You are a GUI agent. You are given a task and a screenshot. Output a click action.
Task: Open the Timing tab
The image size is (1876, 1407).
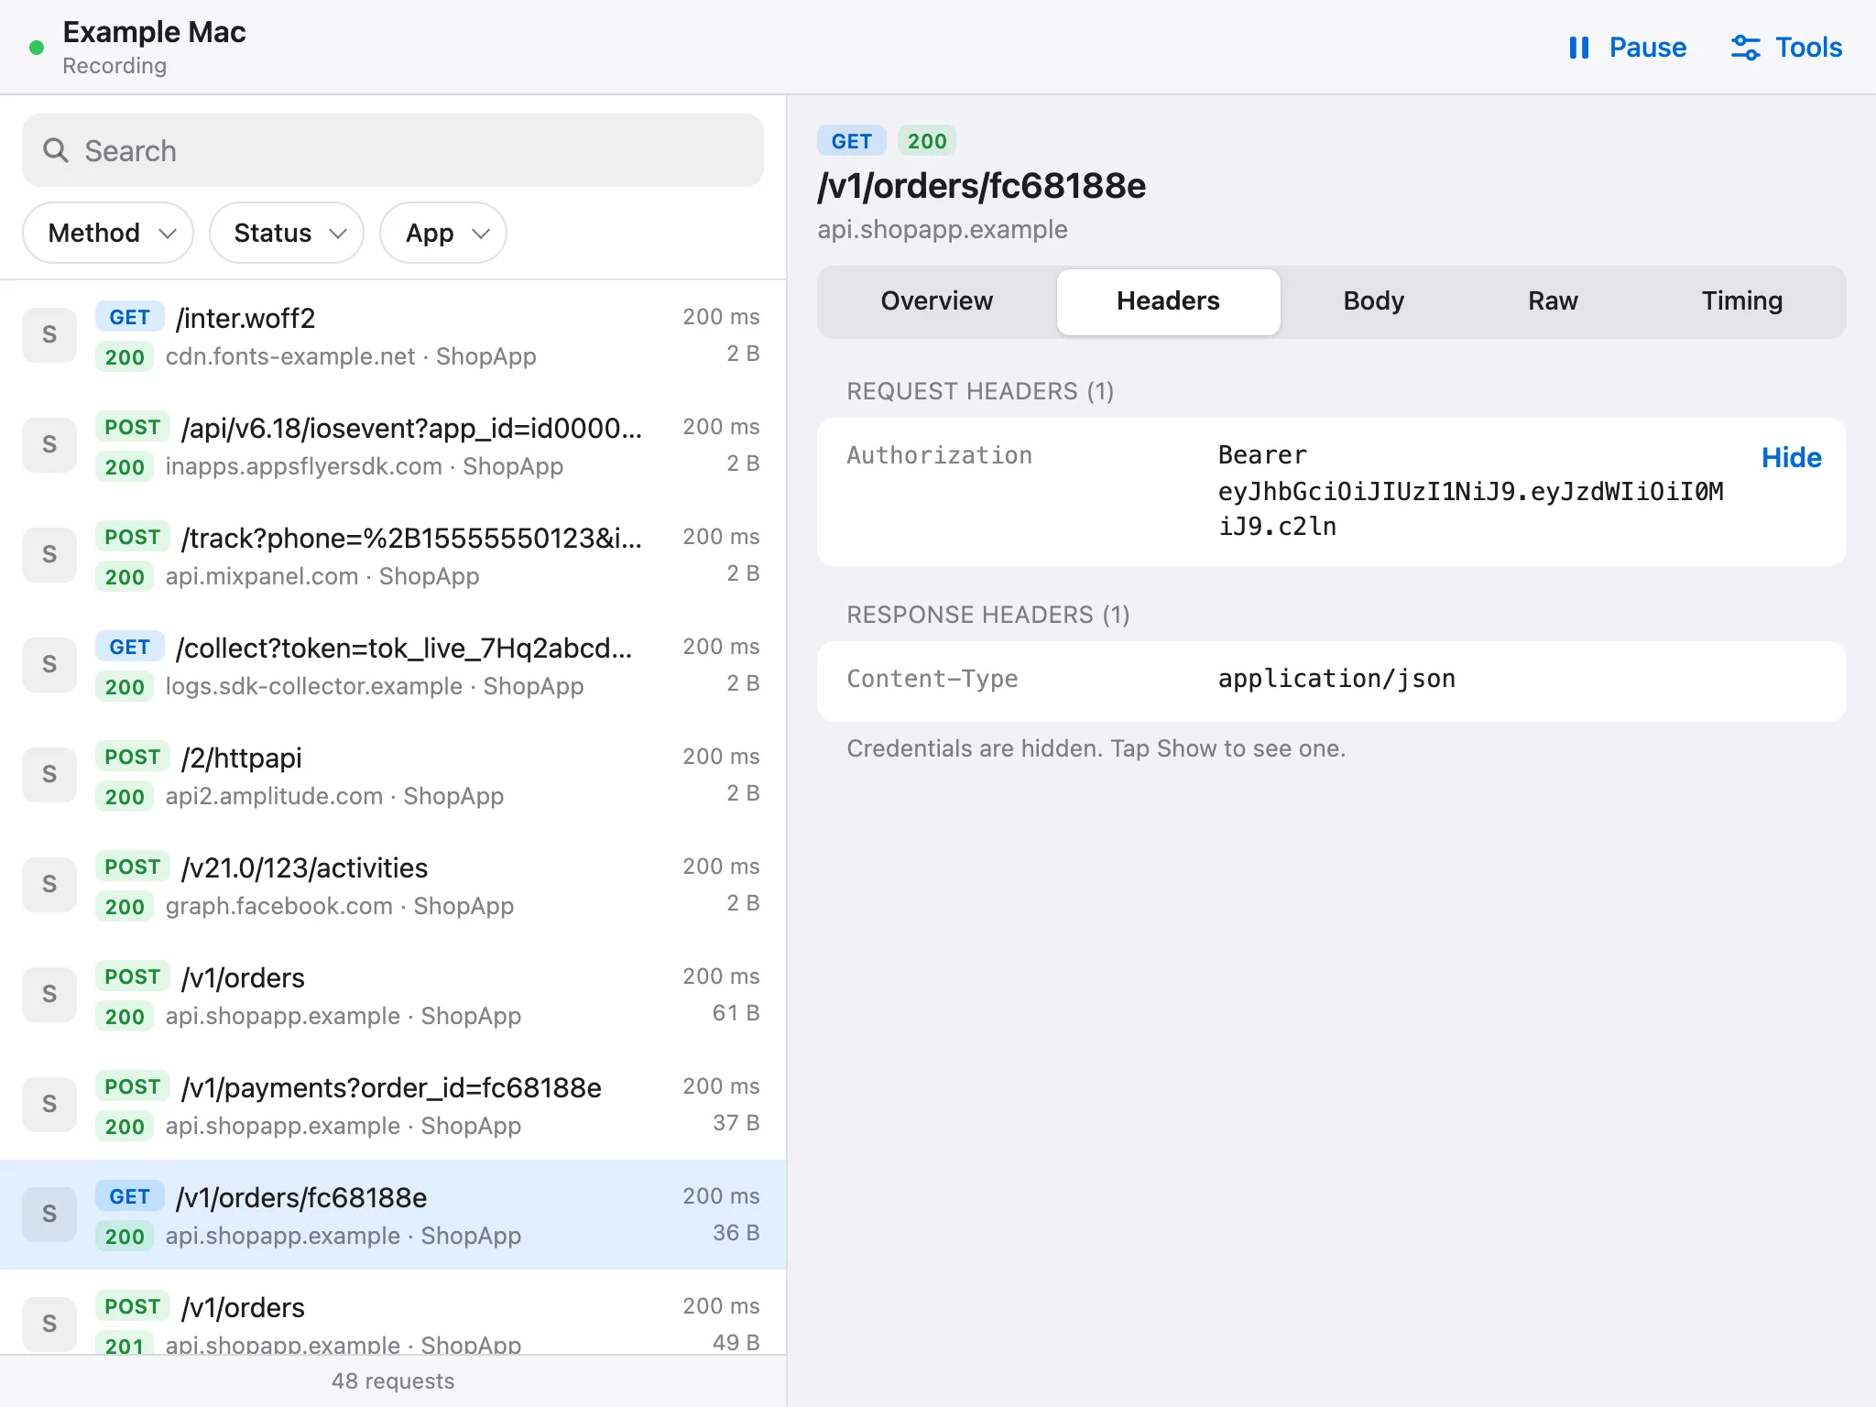(1741, 301)
